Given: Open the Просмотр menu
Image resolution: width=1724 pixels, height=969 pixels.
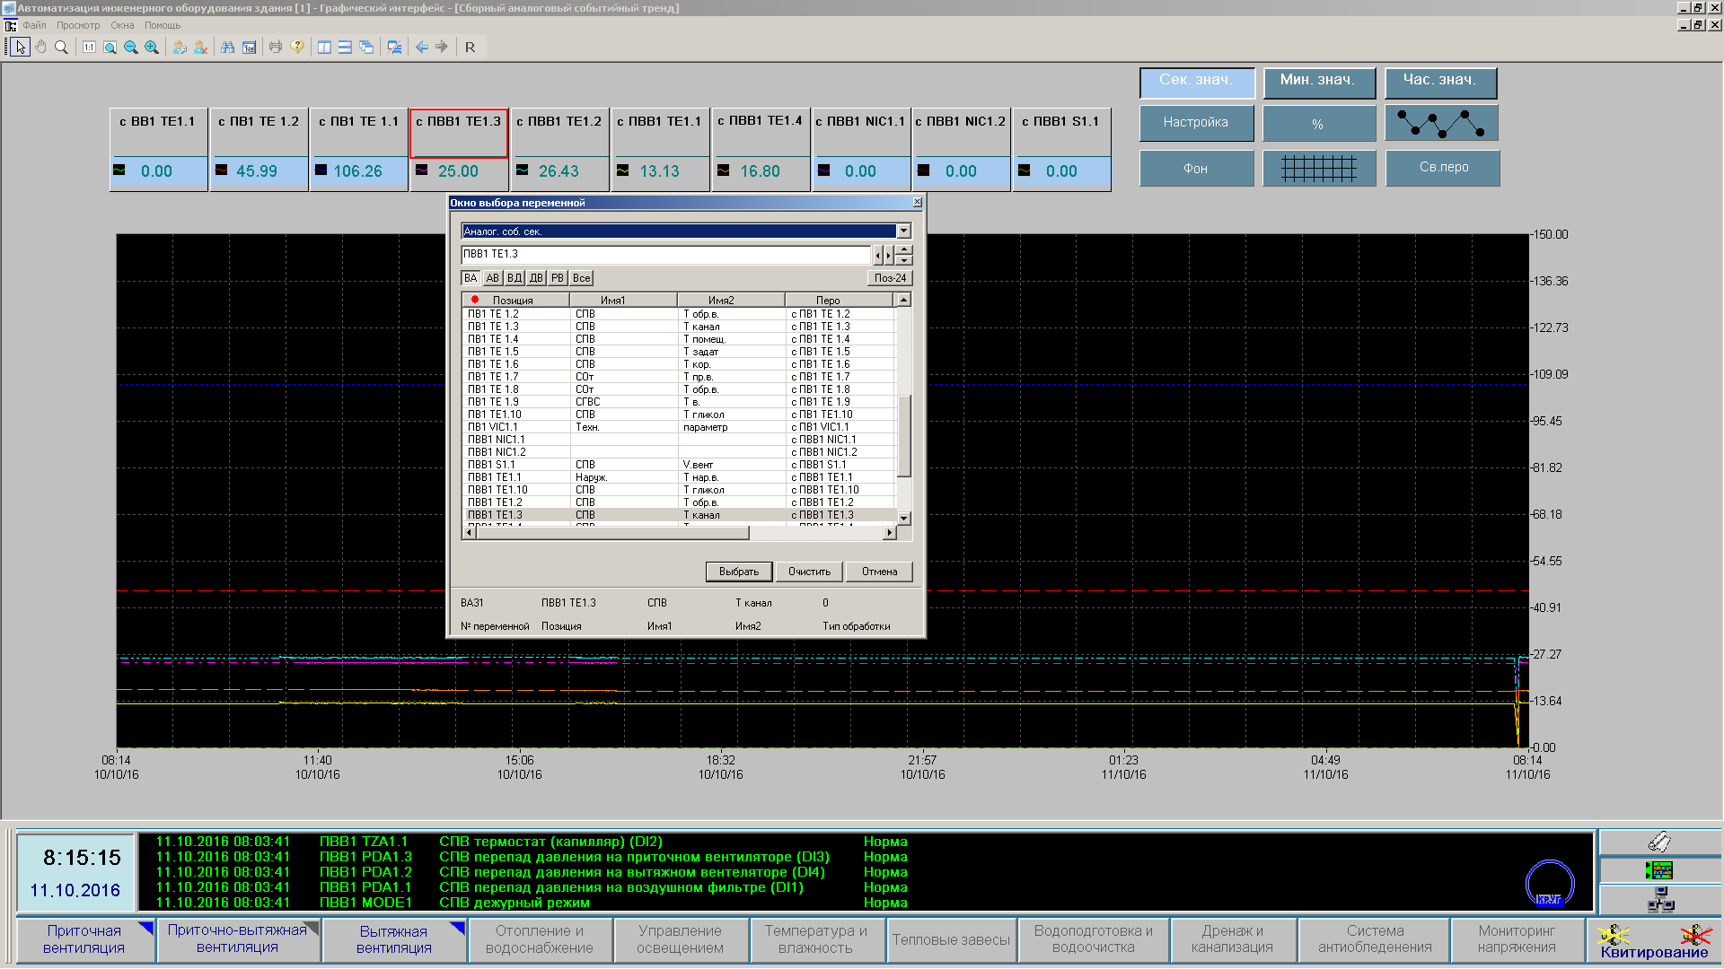Looking at the screenshot, I should pyautogui.click(x=78, y=25).
